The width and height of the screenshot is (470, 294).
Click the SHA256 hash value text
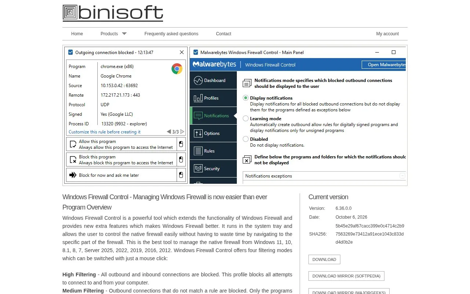[370, 234]
